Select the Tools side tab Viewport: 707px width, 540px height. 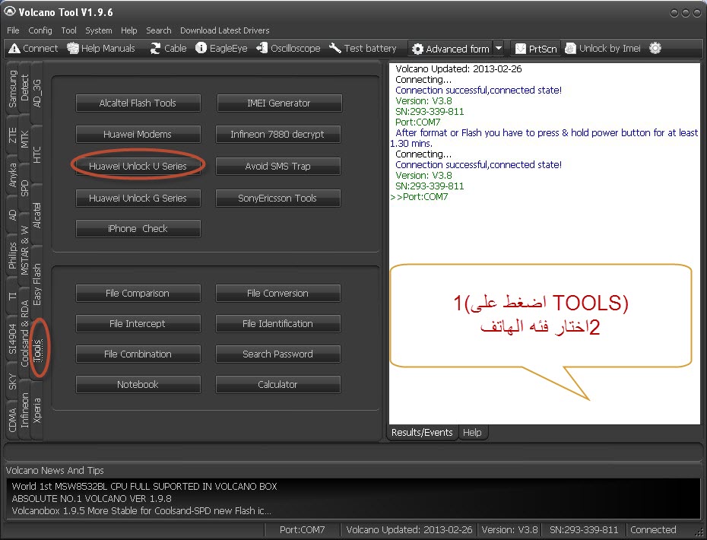(x=38, y=350)
